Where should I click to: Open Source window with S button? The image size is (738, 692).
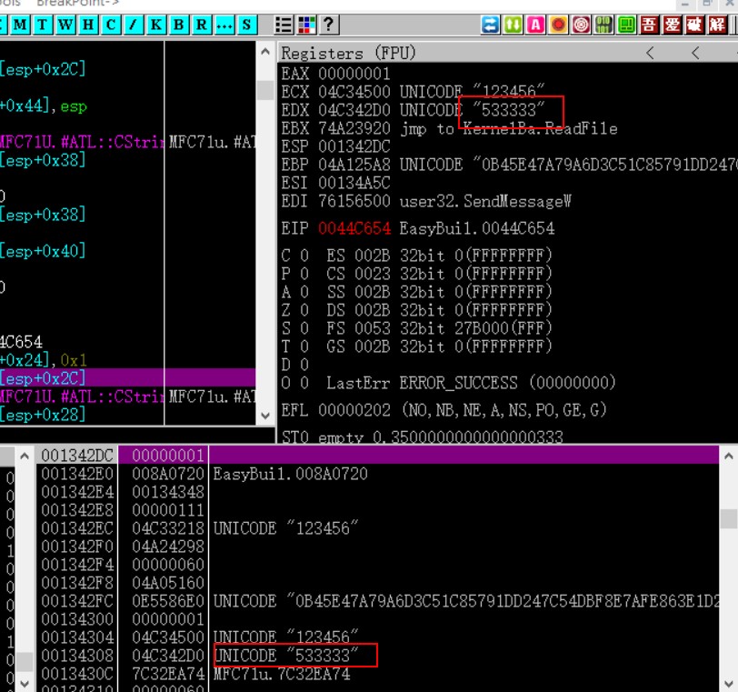pyautogui.click(x=246, y=25)
